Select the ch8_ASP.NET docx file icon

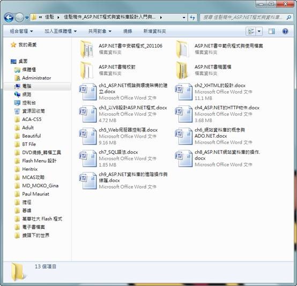tap(183, 159)
